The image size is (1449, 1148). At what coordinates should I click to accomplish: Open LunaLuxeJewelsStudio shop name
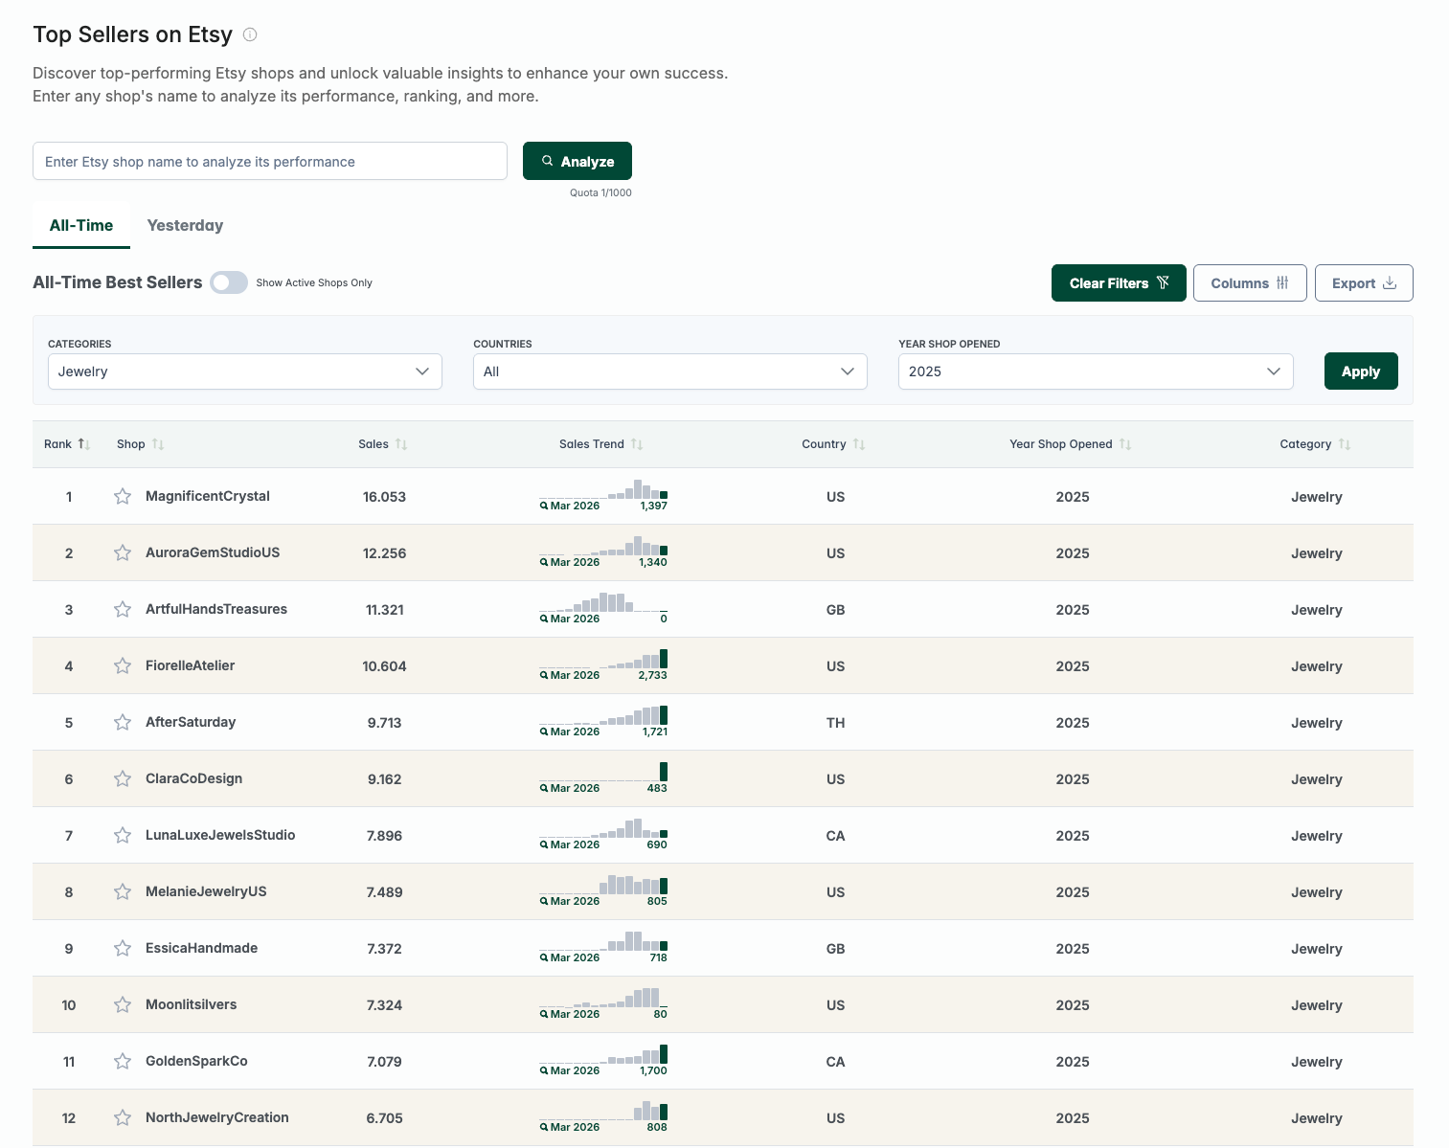click(220, 835)
